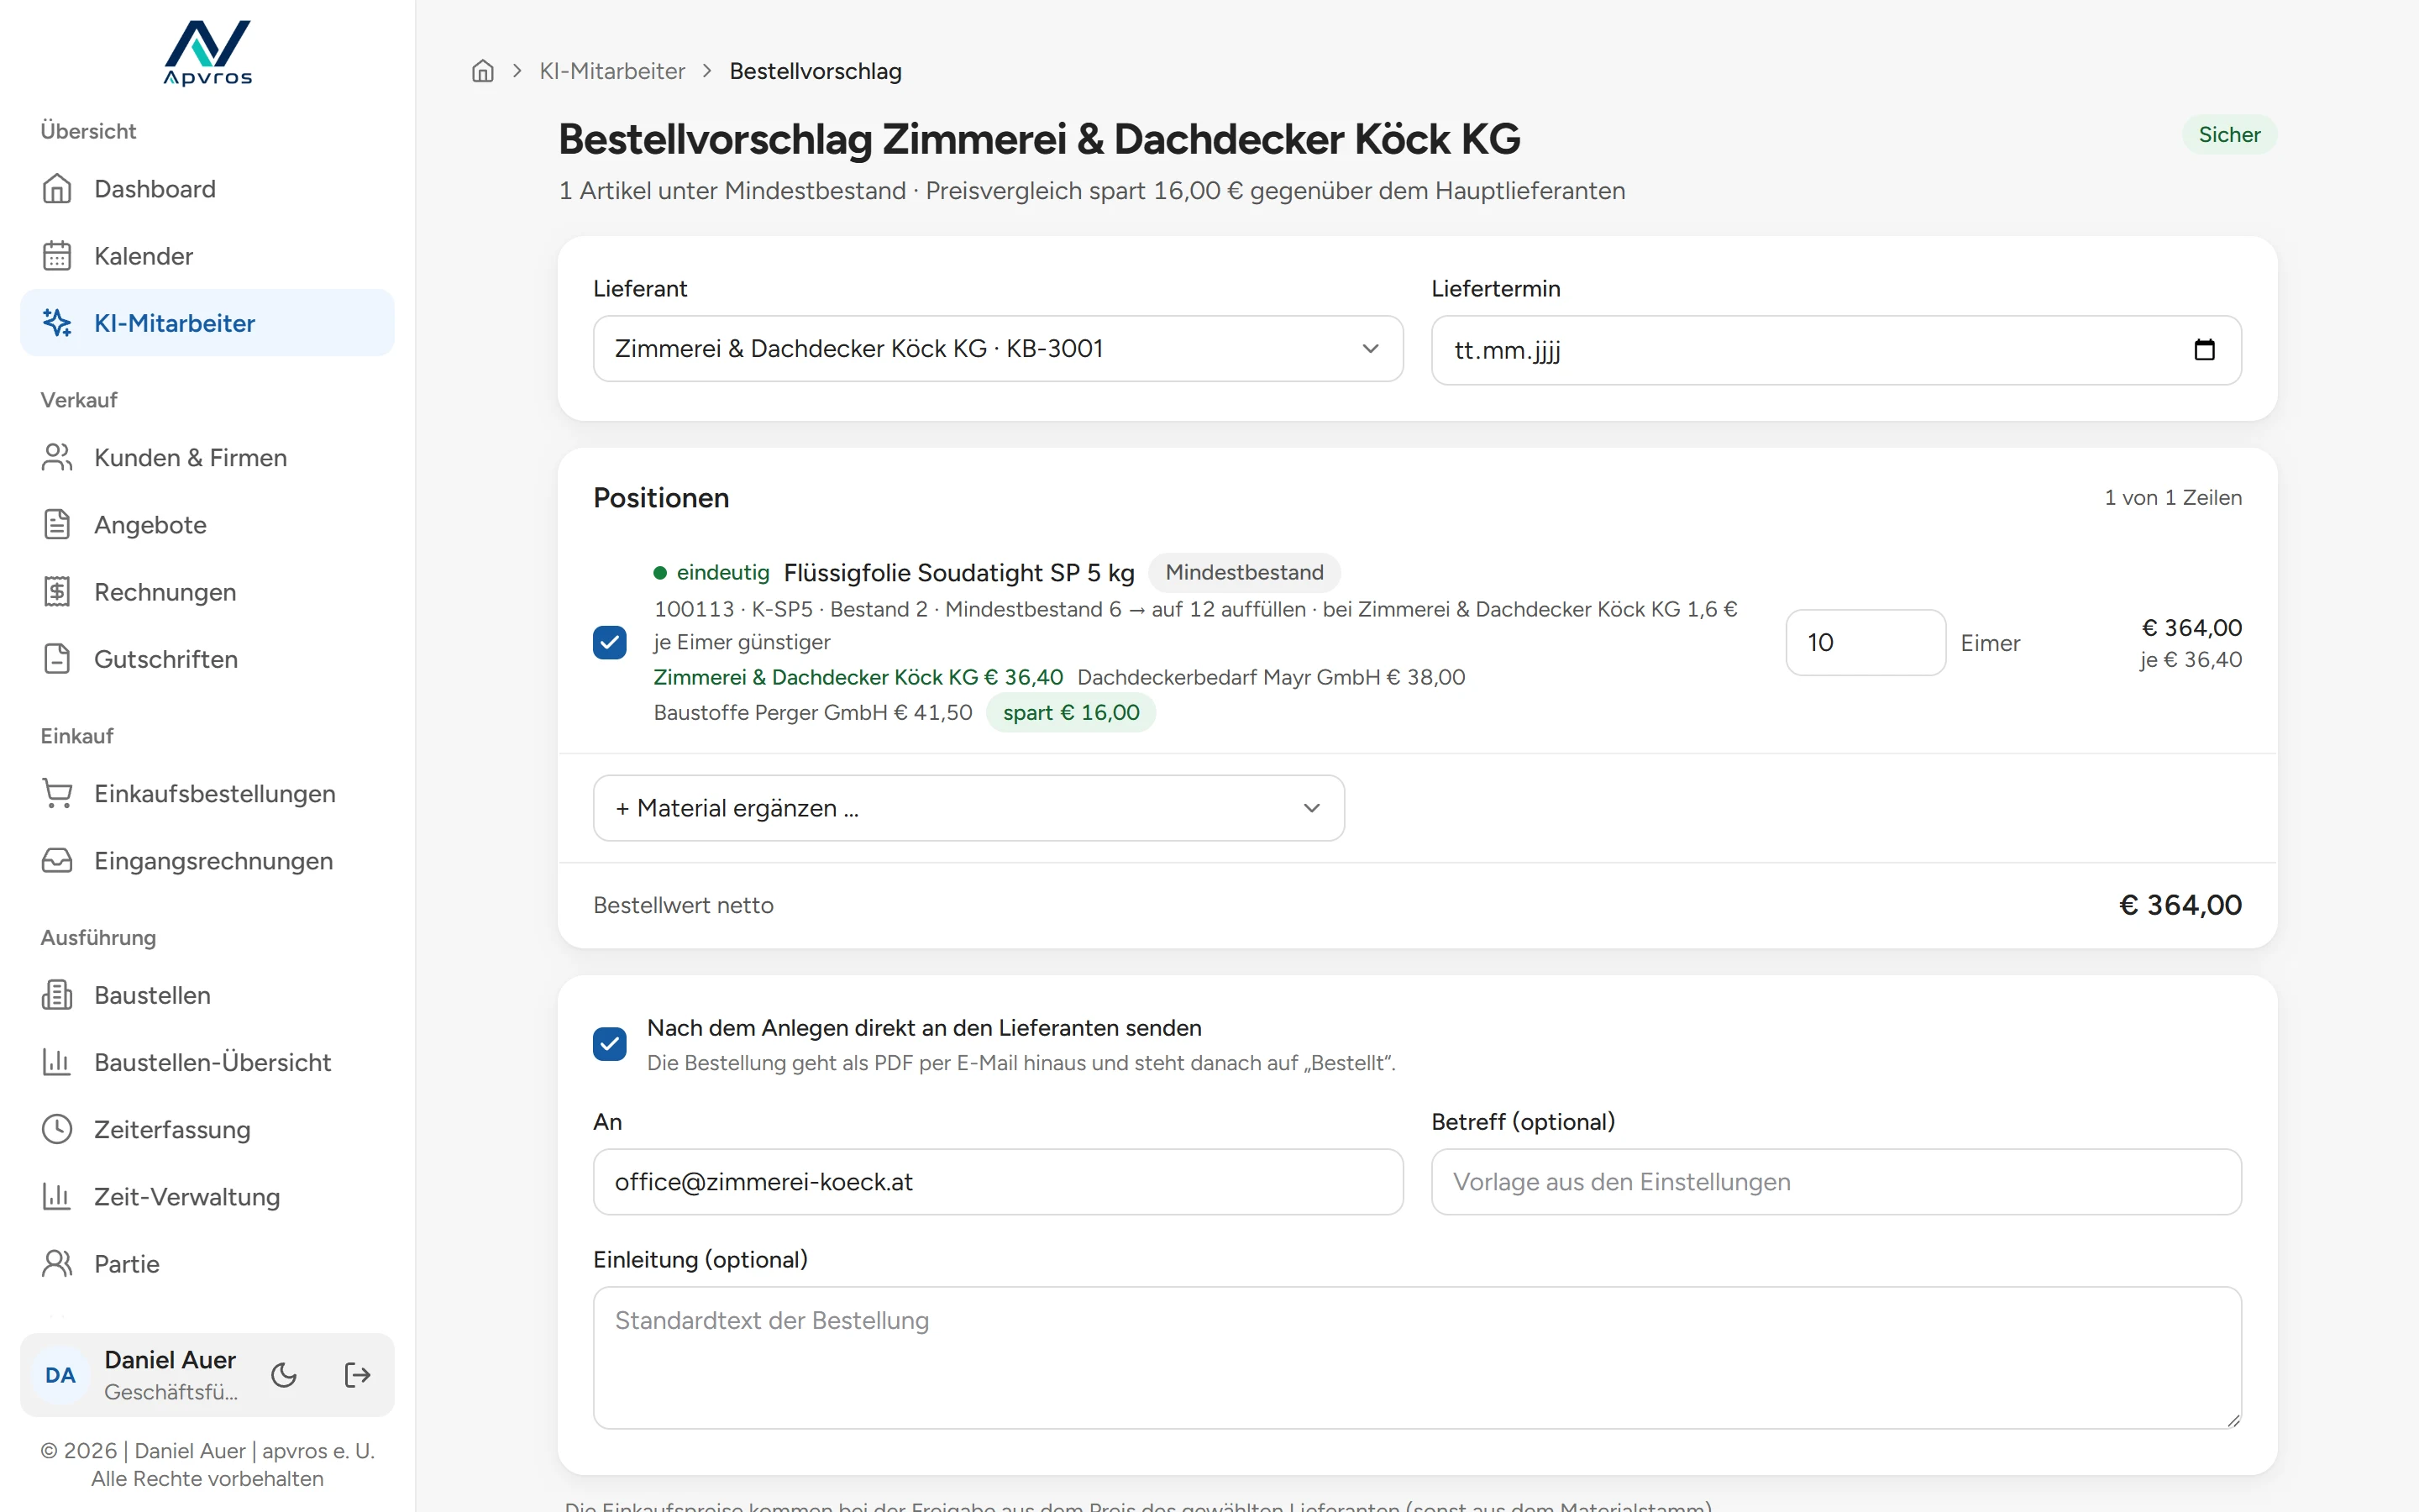Click the Baustellen-Übersicht chart icon
2419x1512 pixels.
pyautogui.click(x=57, y=1062)
